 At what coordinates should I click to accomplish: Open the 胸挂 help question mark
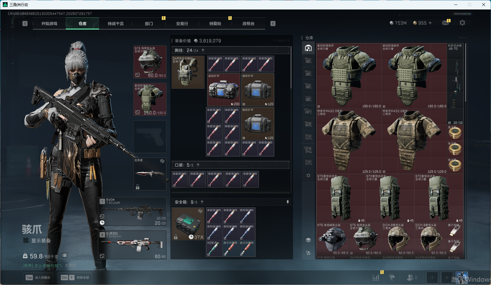tap(203, 50)
